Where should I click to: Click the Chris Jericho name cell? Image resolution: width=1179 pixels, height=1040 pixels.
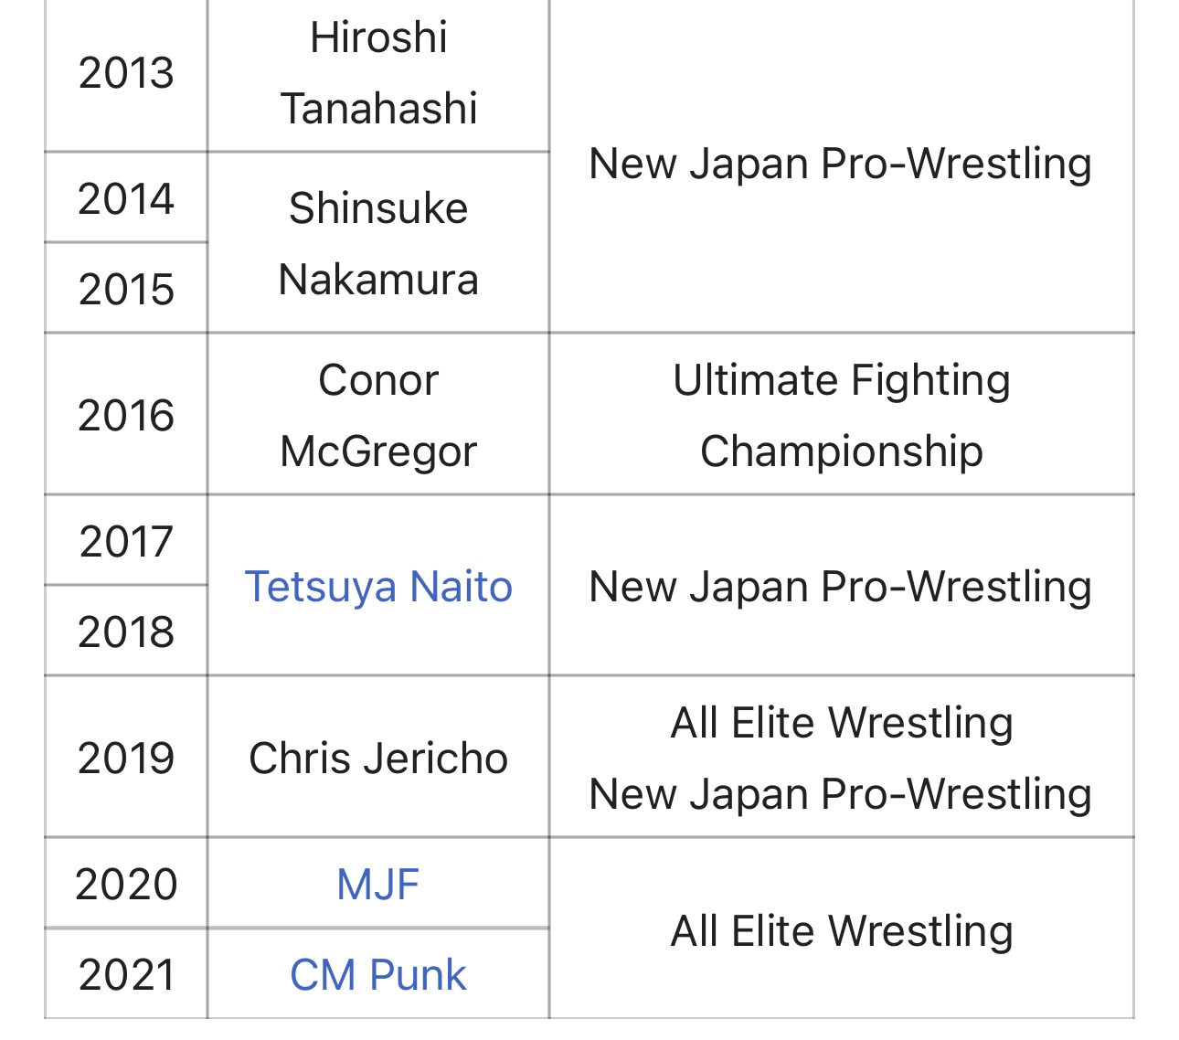pos(378,758)
